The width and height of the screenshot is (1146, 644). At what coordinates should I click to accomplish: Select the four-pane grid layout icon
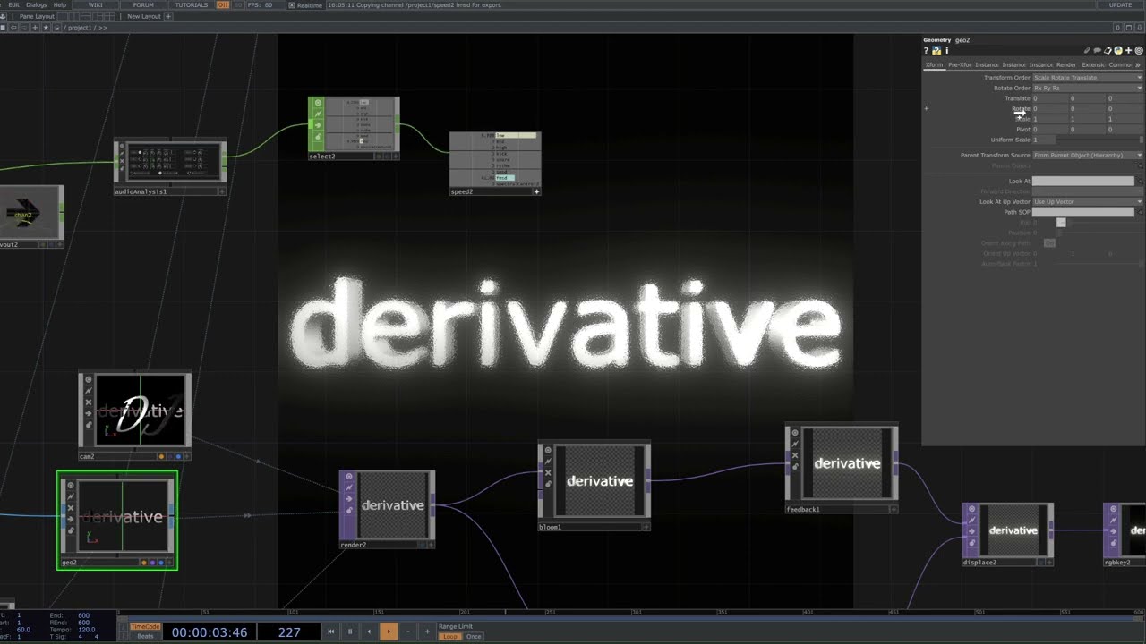pos(109,16)
